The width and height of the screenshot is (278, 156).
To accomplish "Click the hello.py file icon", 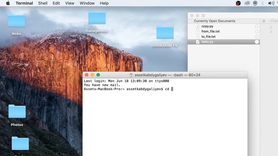I will (x=198, y=42).
